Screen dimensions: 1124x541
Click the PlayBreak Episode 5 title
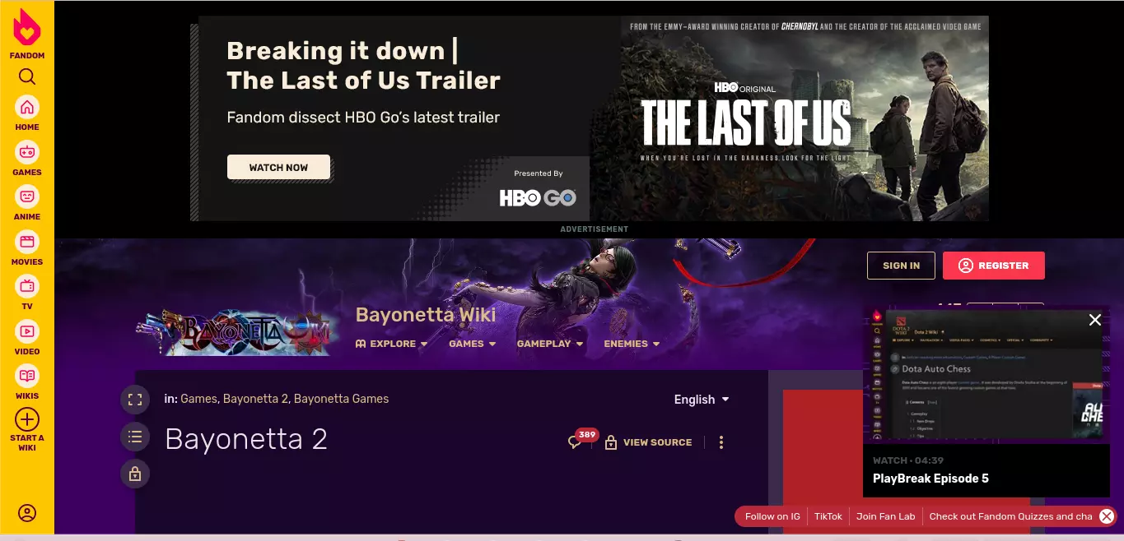pos(930,479)
